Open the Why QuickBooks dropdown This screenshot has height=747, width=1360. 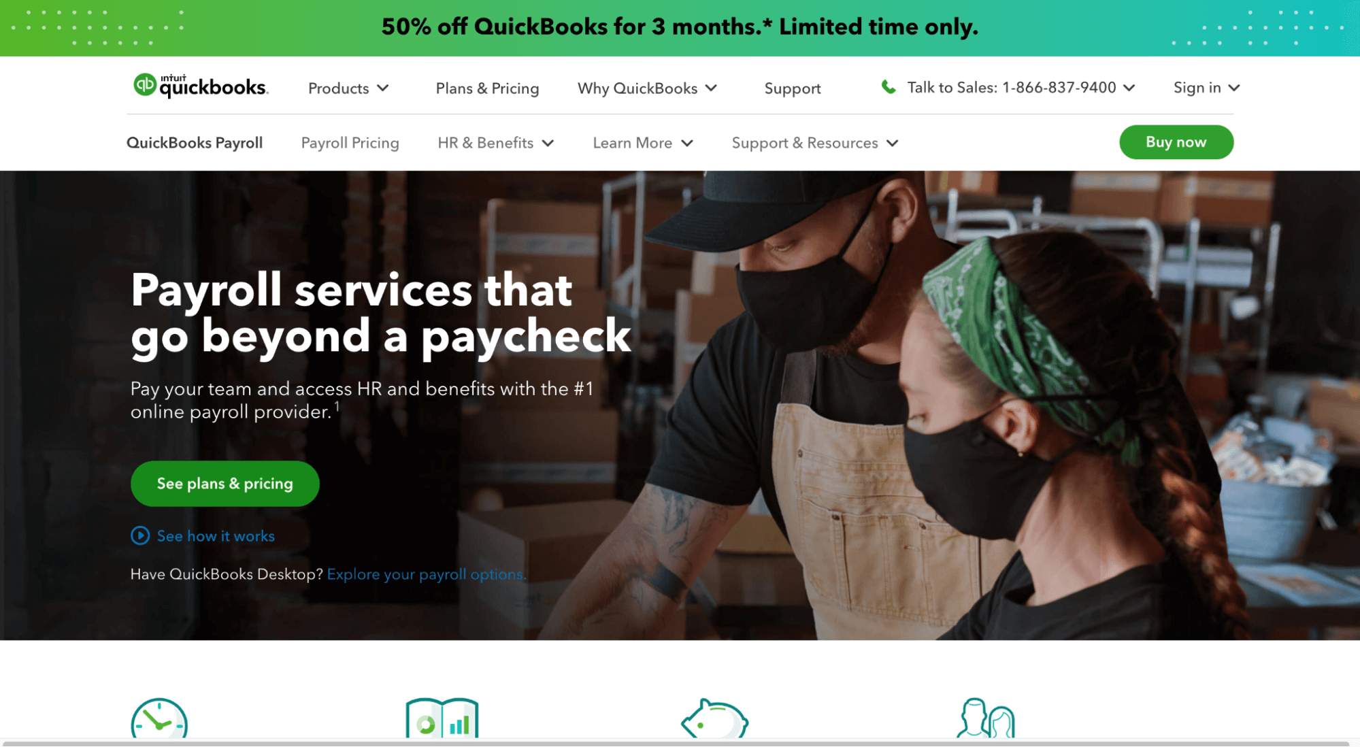coord(647,88)
